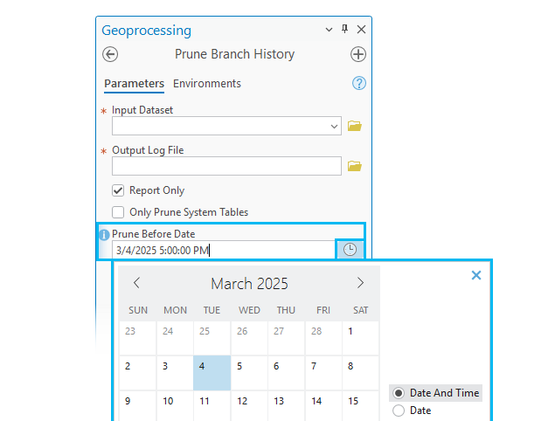Click the Output Log File text field
Viewport: 548px width, 421px height.
(226, 166)
